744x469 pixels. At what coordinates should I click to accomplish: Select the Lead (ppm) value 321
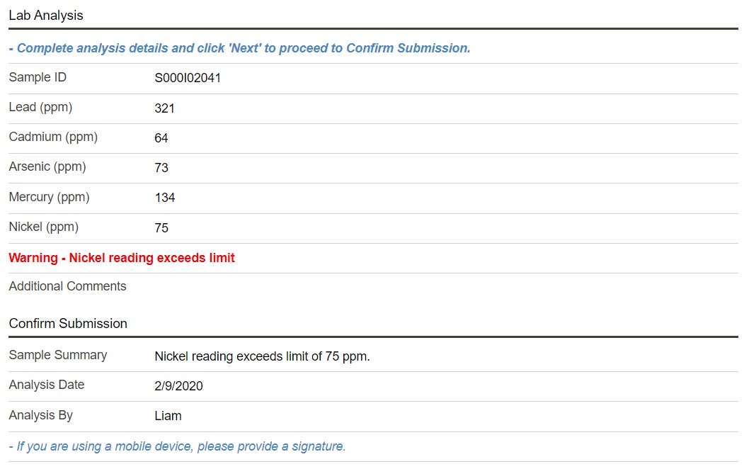[164, 108]
